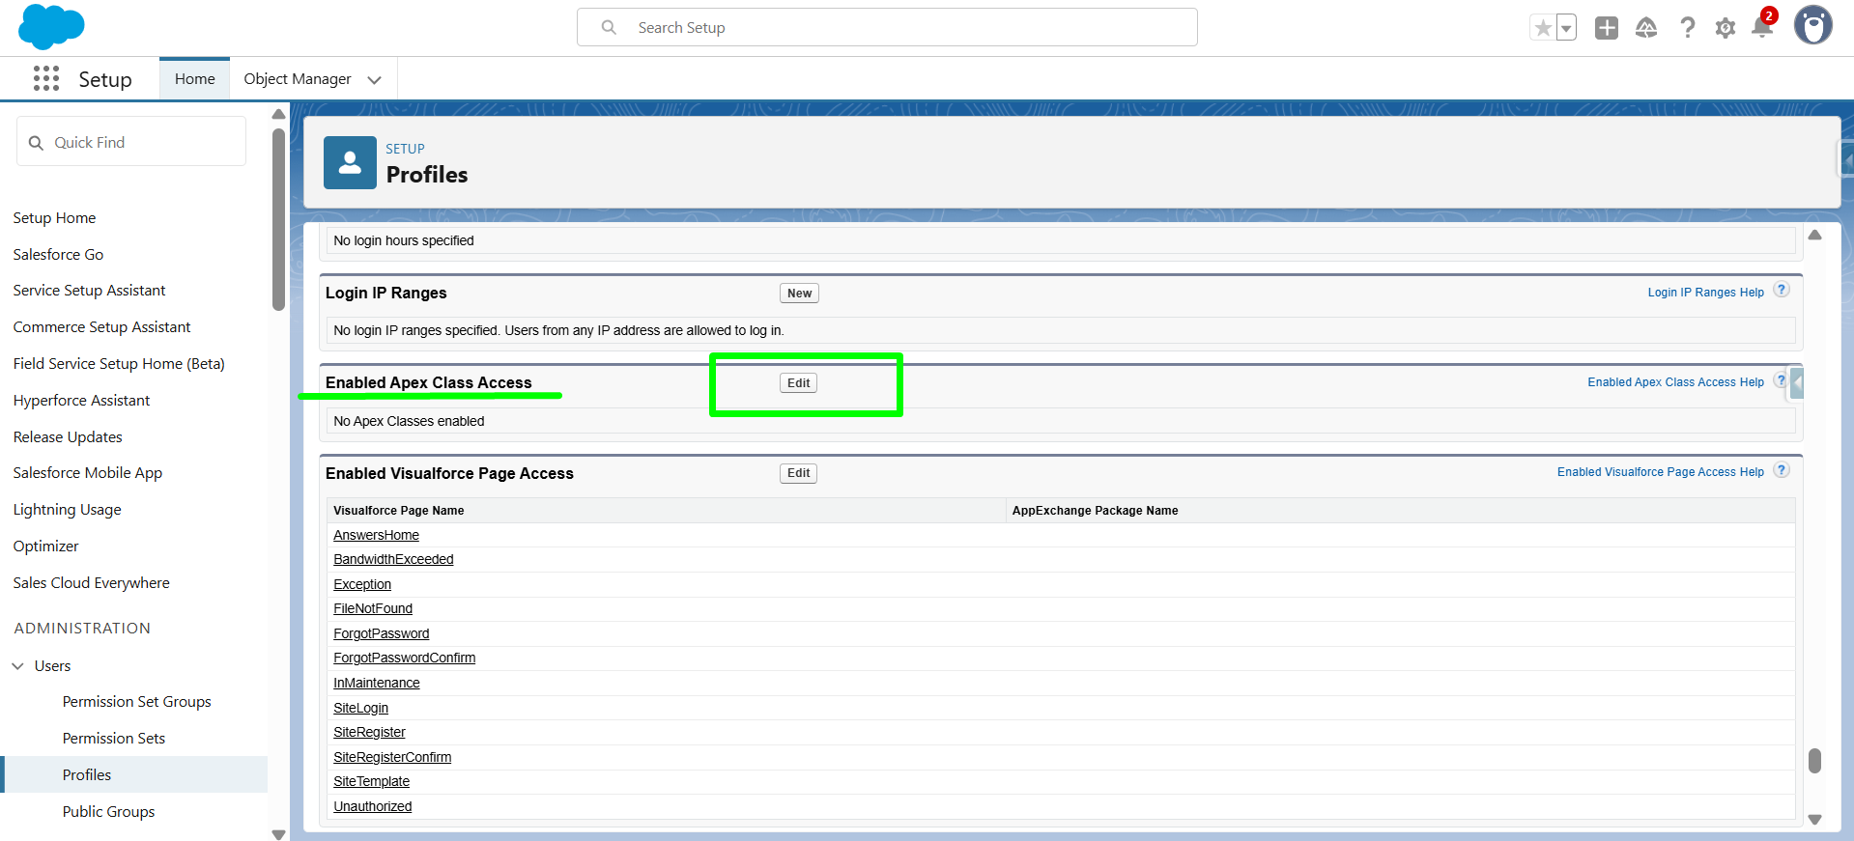Collapse the Users tree section

coord(18,666)
